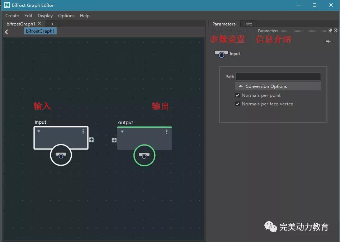Switch to the Info tab

click(248, 24)
